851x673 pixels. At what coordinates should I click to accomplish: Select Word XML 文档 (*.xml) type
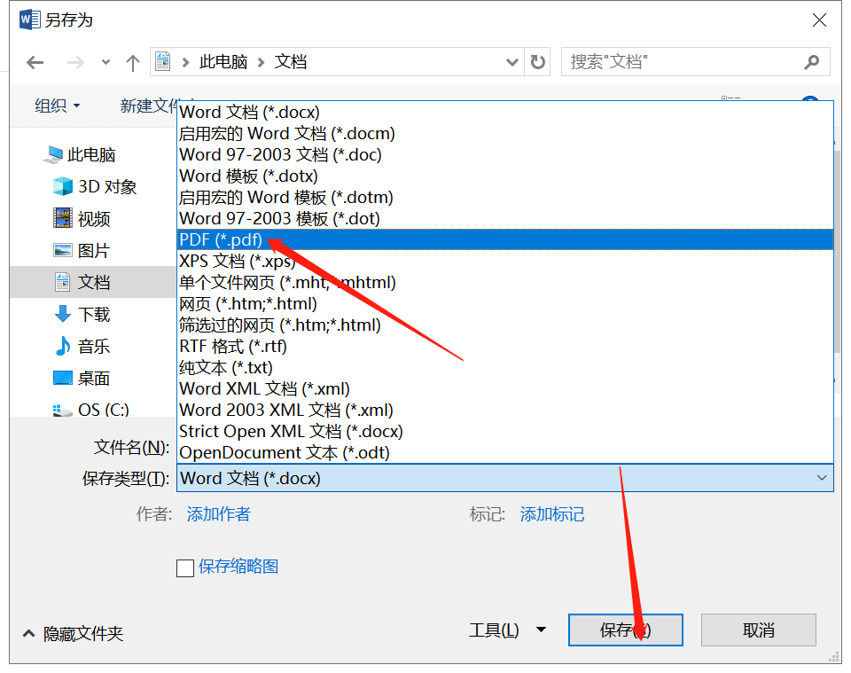click(x=505, y=388)
